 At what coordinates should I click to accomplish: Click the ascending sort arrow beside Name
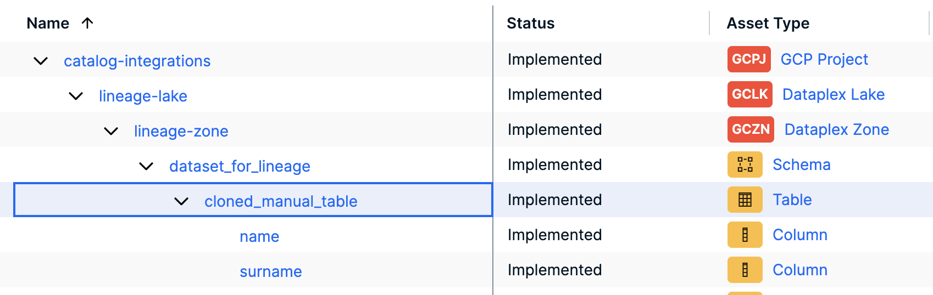pos(87,23)
